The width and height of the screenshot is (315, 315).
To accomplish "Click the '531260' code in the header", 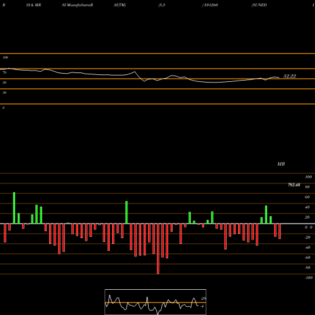I will [x=211, y=5].
